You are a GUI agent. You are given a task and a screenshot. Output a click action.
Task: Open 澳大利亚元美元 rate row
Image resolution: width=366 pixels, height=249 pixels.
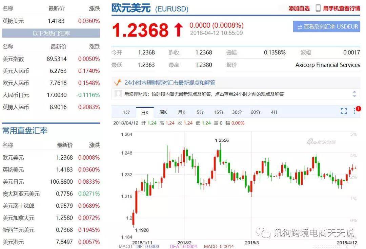[51, 194]
